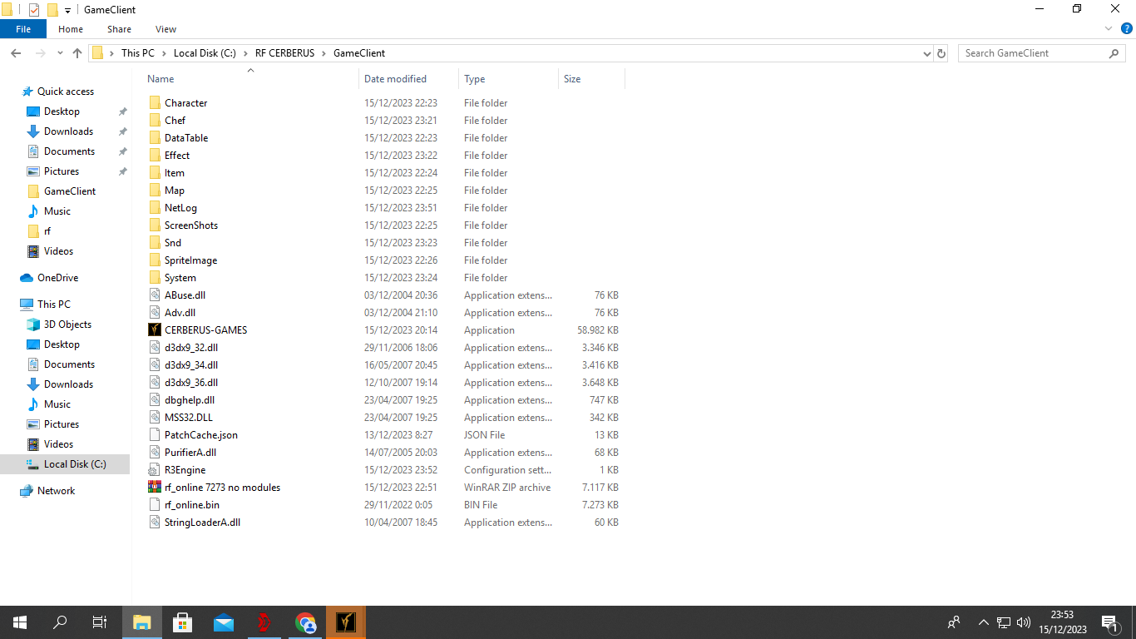The width and height of the screenshot is (1136, 639).
Task: Open the View ribbon tab
Action: [x=165, y=29]
